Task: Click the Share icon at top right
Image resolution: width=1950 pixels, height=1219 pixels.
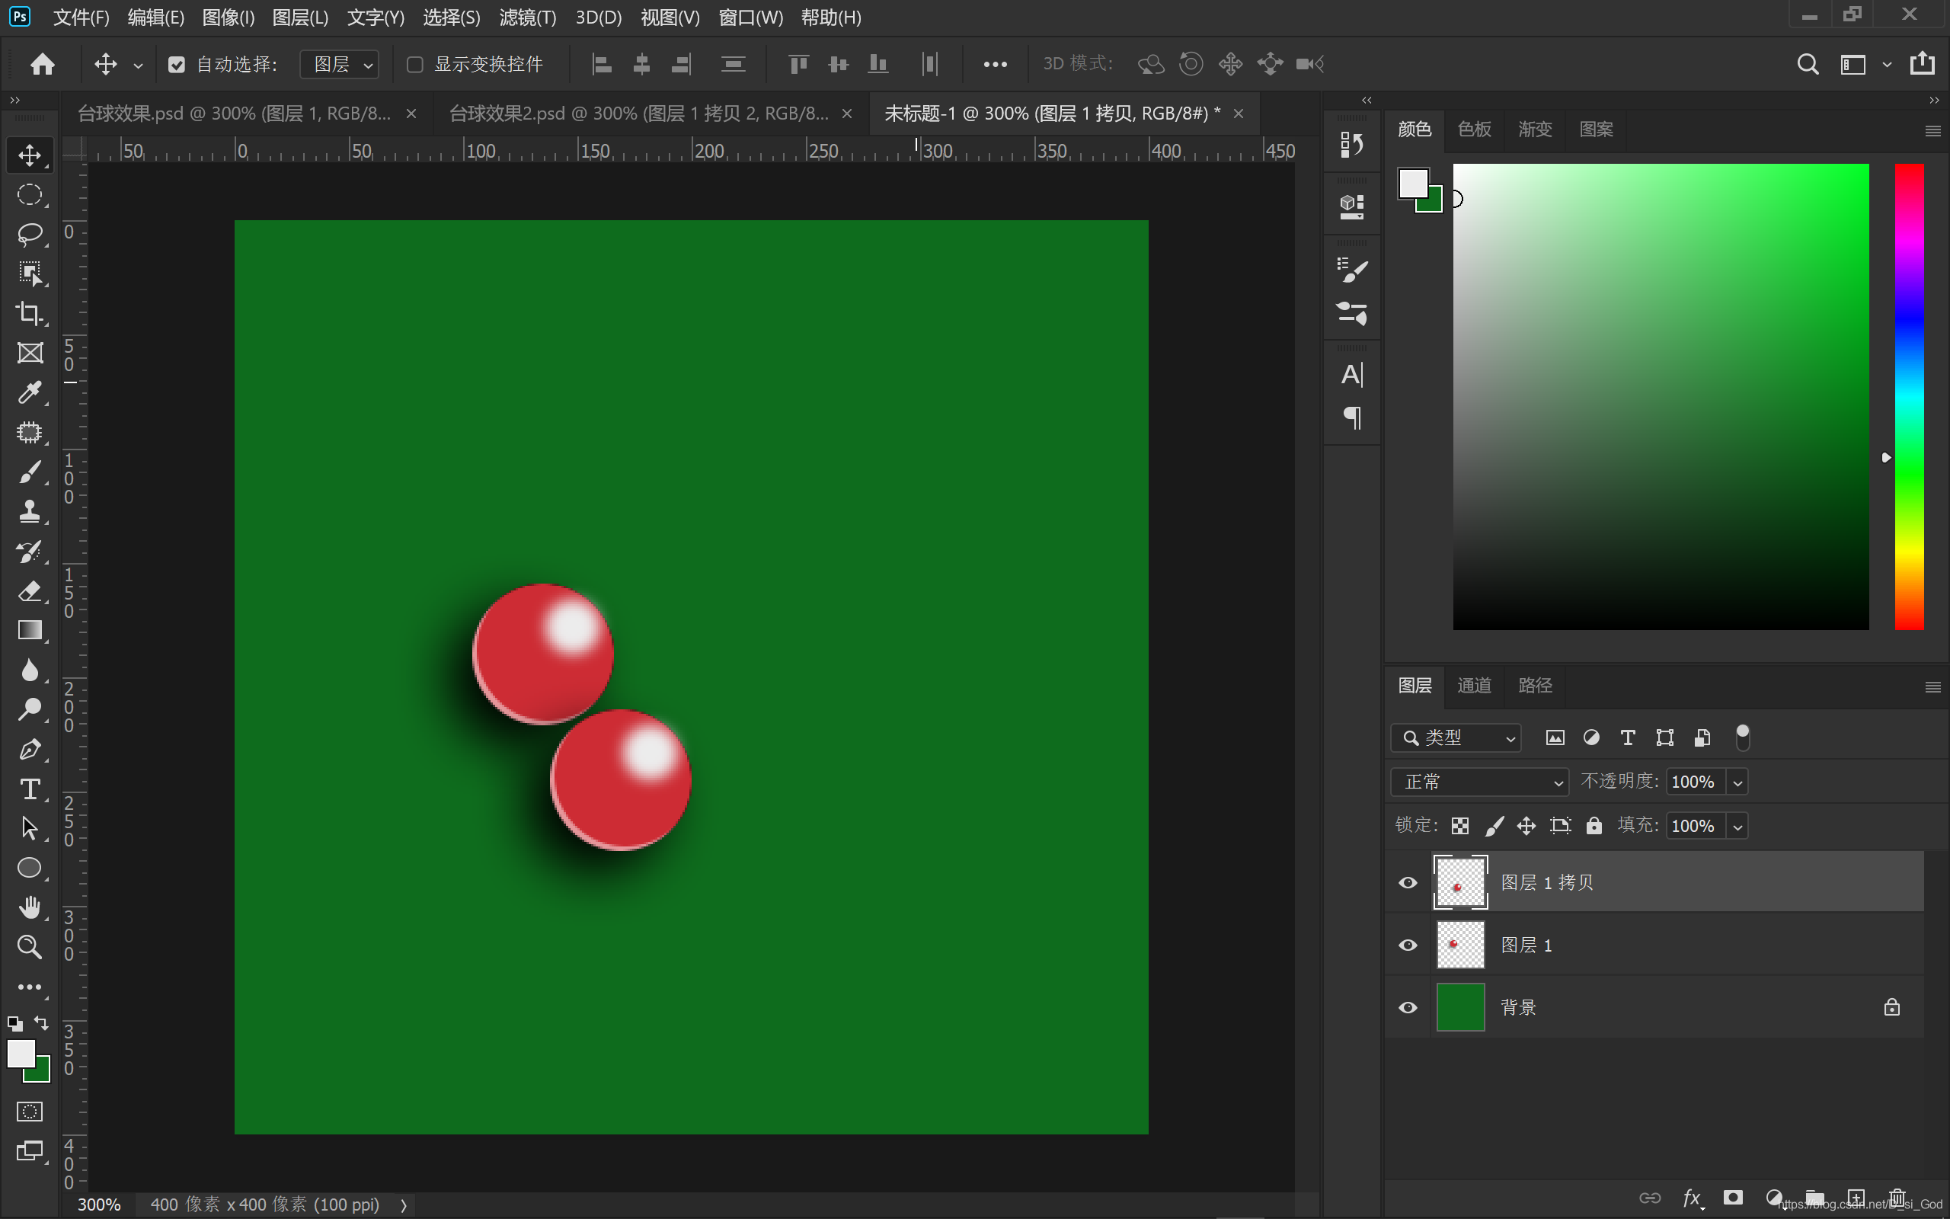Action: pyautogui.click(x=1923, y=63)
